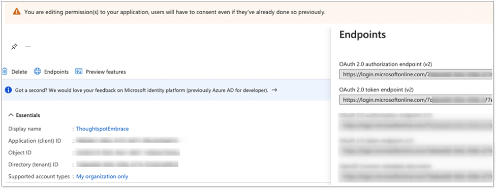Click the arrow after the feedback message

coord(274,90)
